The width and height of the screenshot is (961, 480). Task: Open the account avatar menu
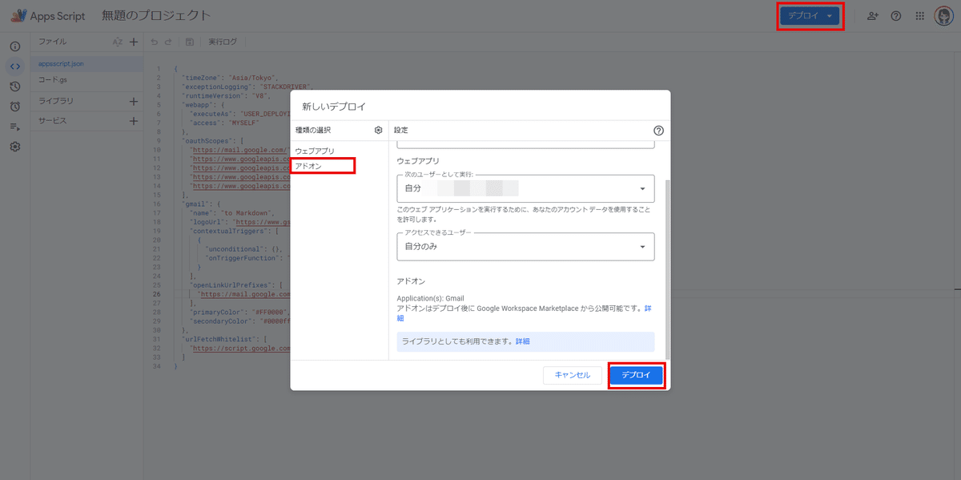tap(943, 16)
